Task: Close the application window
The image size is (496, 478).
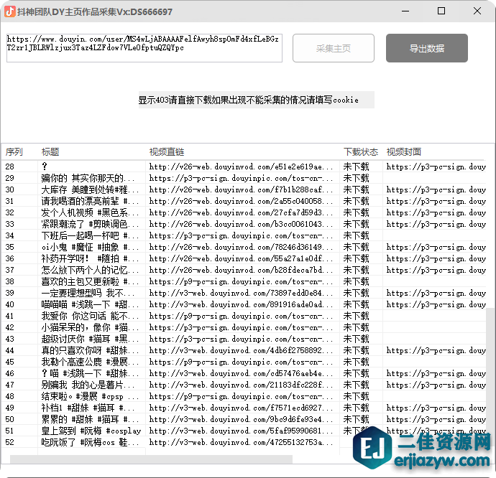Action: pos(477,11)
